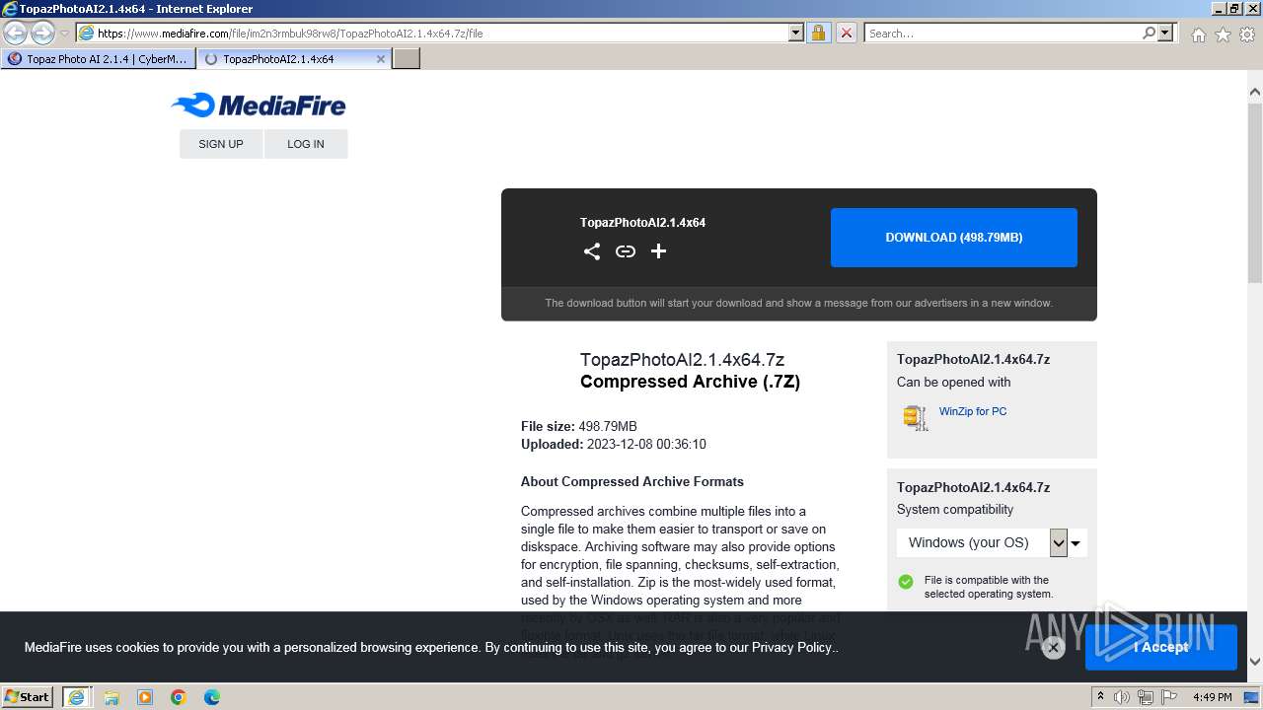Screen dimensions: 1263x710
Task: Click the clock showing 4:49 PM
Action: tap(1212, 697)
